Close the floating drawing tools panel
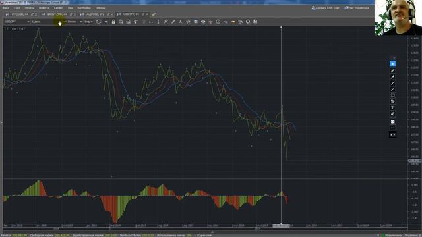The height and width of the screenshot is (237, 422). coord(394,58)
